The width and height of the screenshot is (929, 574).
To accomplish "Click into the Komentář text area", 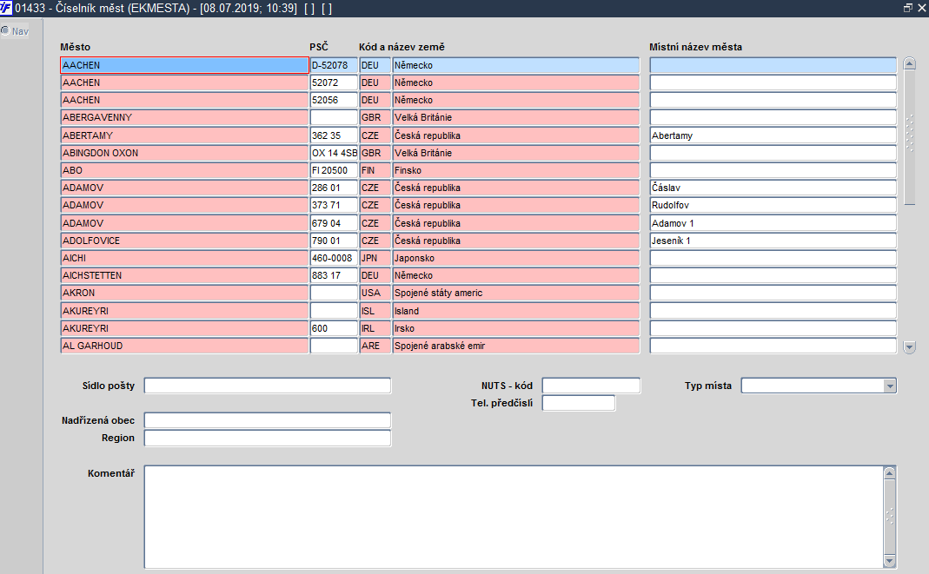I will (x=514, y=518).
